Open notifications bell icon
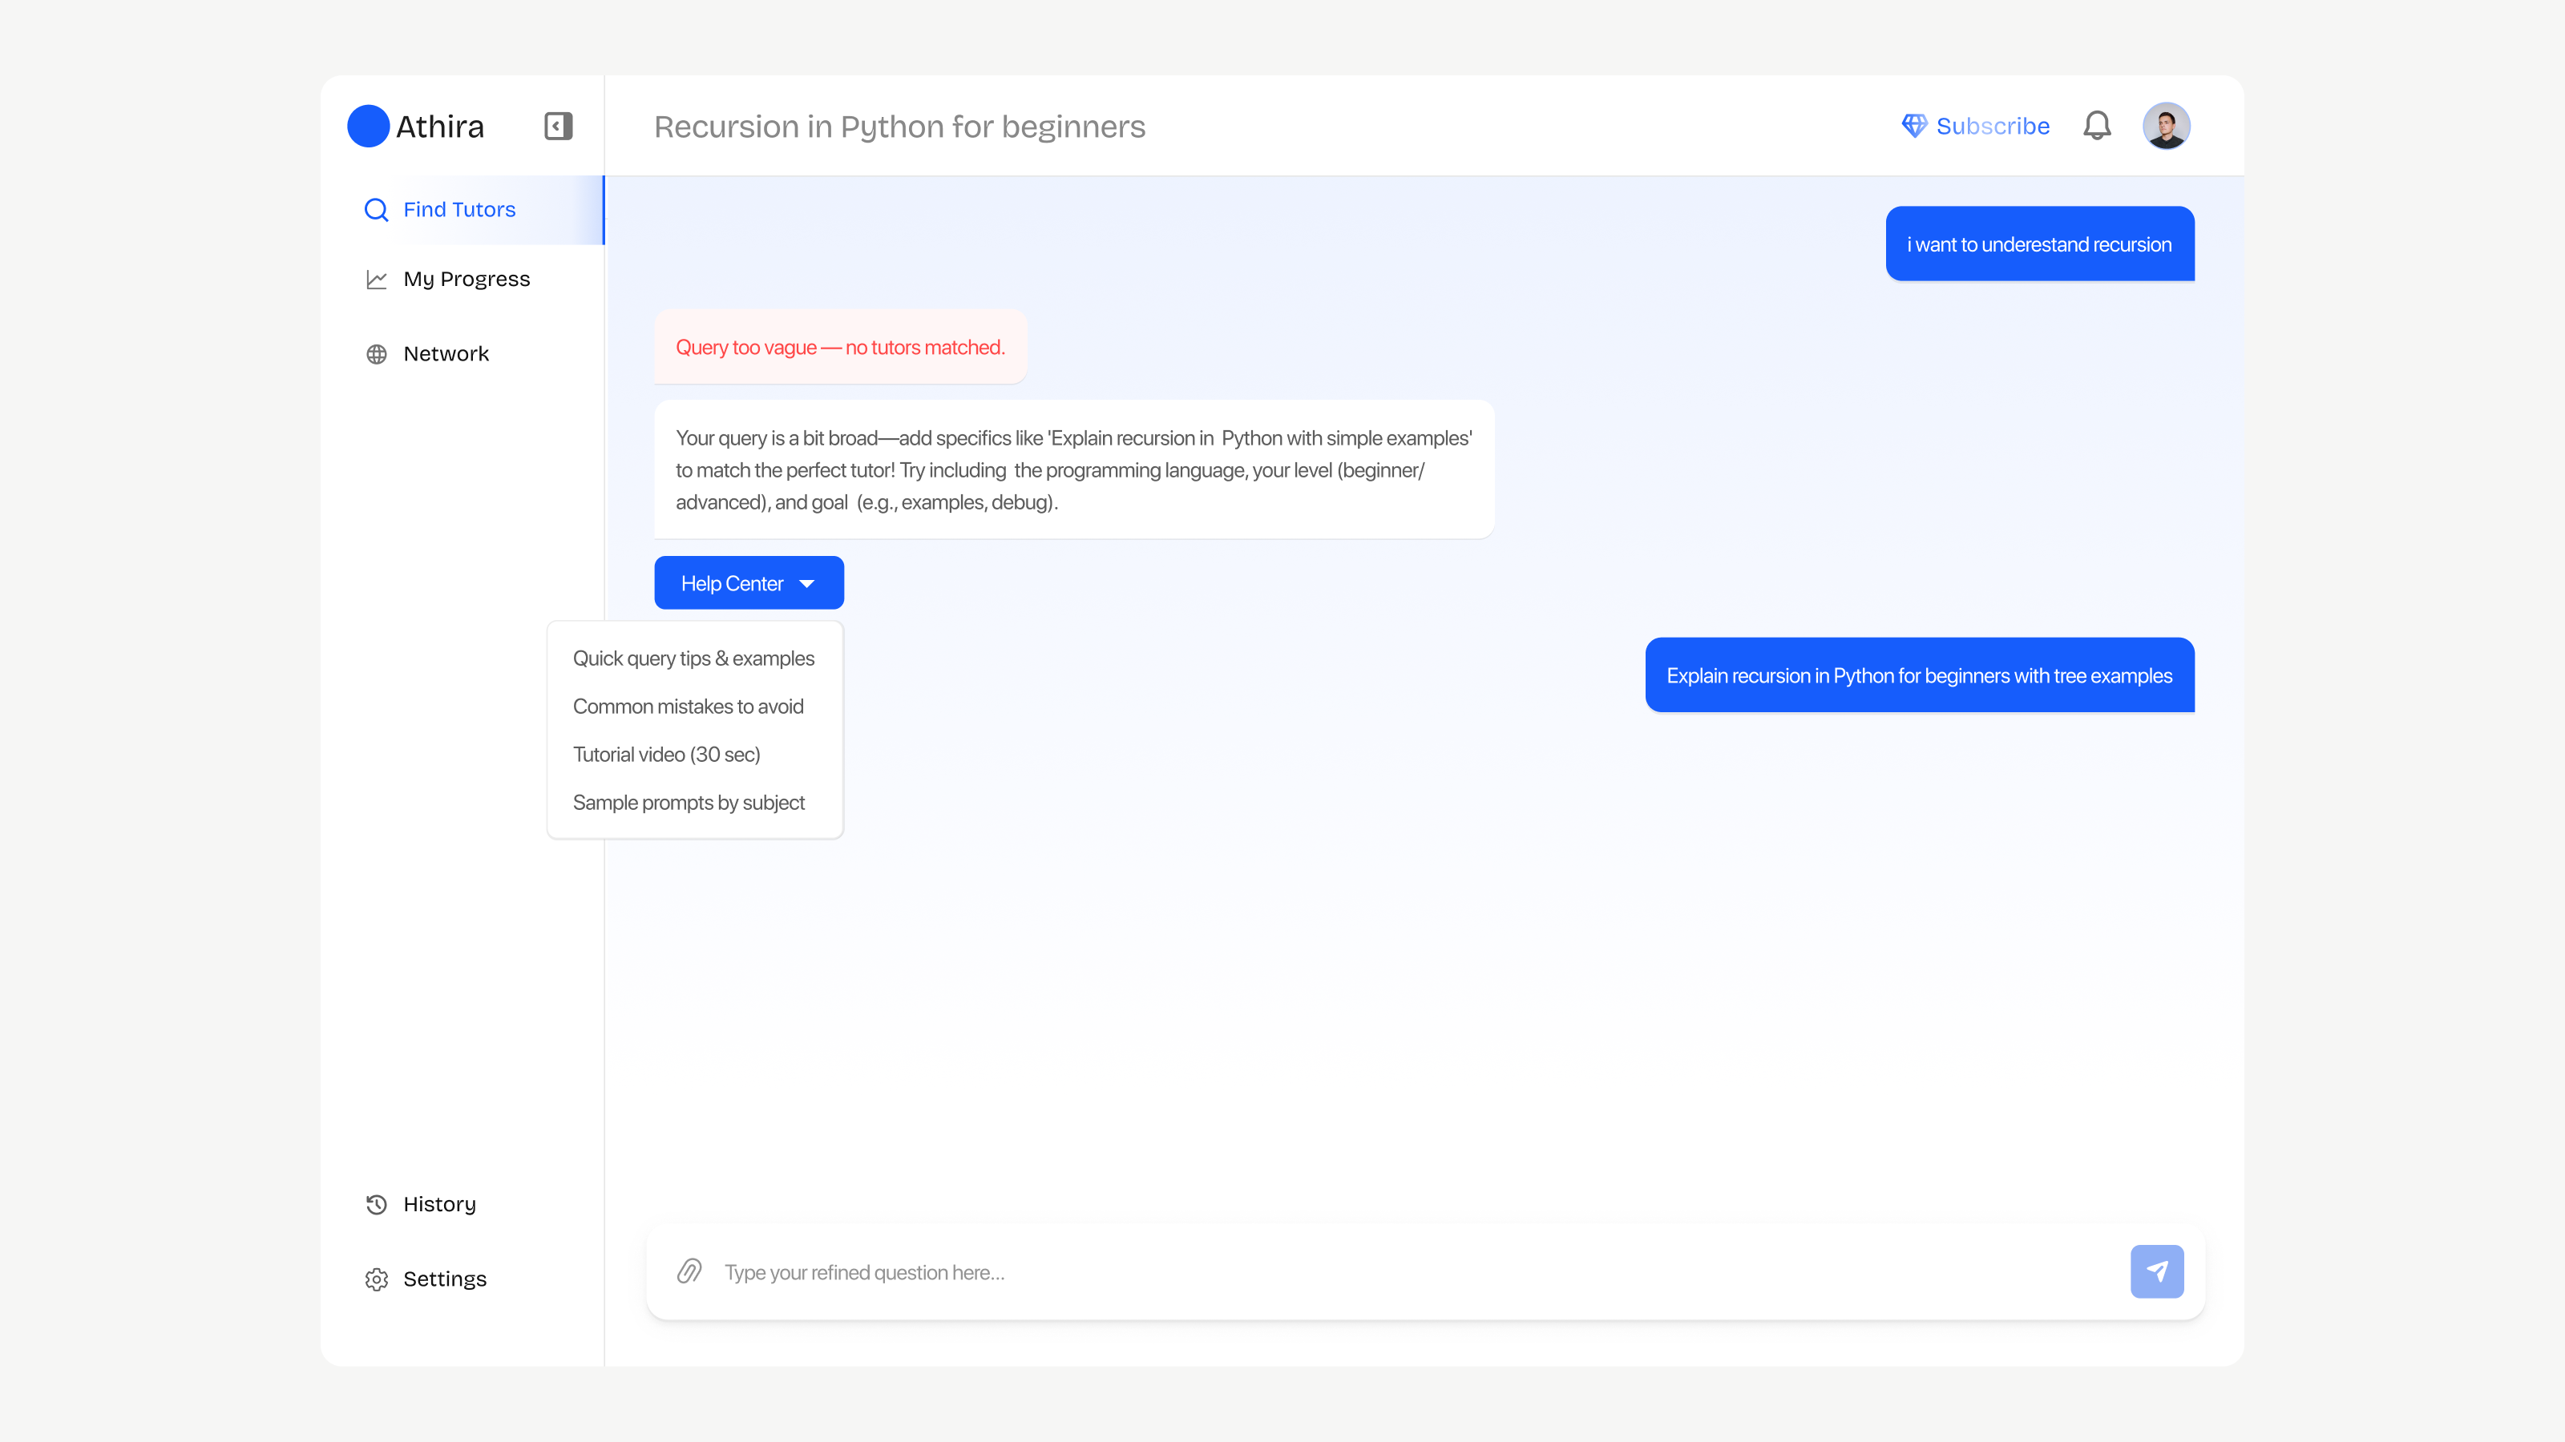The width and height of the screenshot is (2565, 1442). point(2096,126)
